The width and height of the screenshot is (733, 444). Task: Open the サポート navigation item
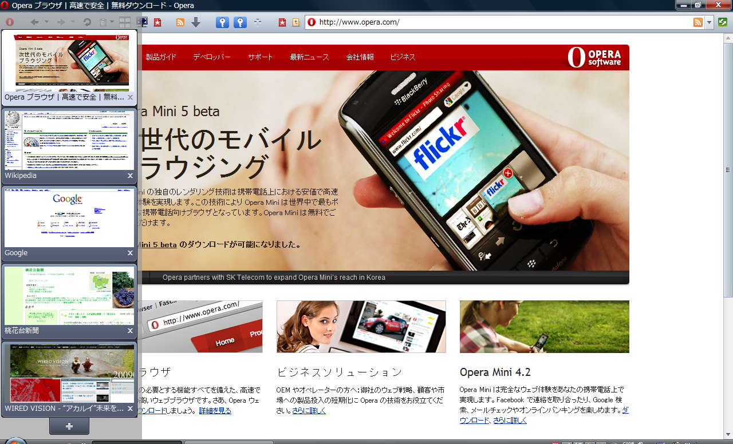pos(261,57)
